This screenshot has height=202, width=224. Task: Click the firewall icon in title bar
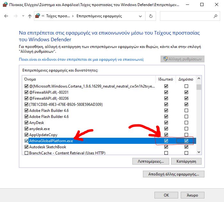click(5, 4)
